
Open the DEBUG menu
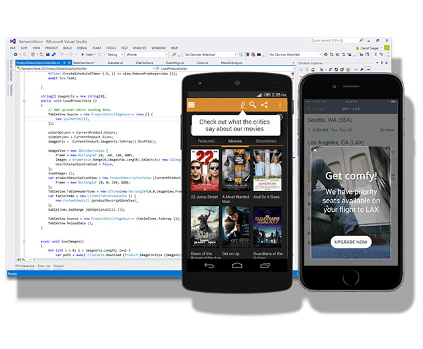coord(82,48)
